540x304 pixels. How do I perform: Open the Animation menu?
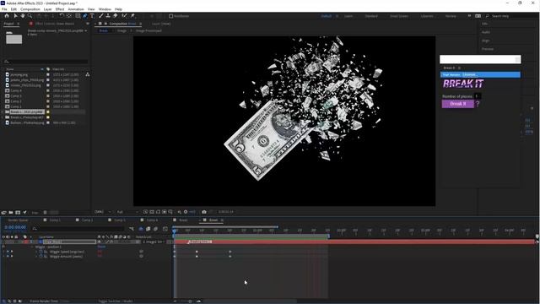click(x=76, y=9)
